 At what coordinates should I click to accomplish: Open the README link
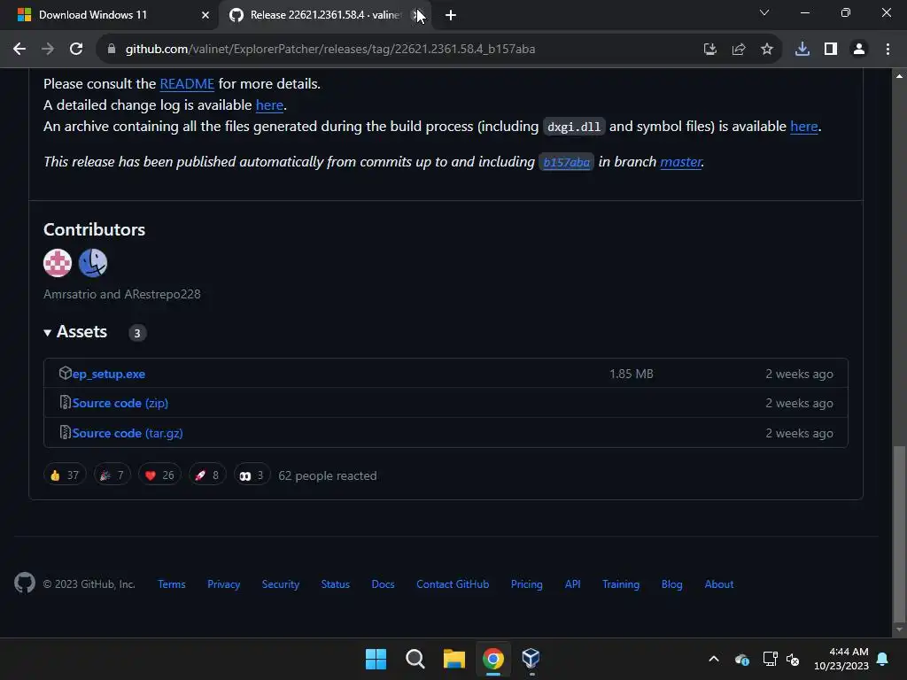[x=187, y=84]
